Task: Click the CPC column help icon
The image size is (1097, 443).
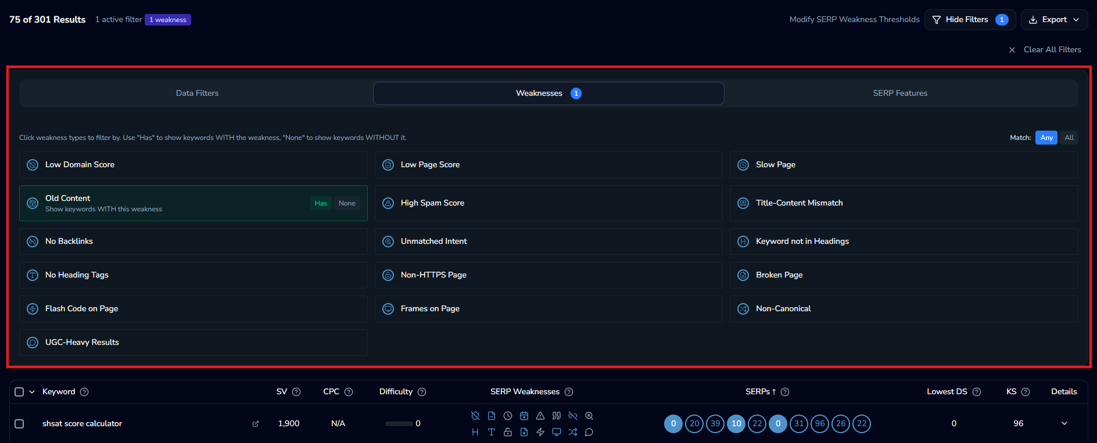Action: click(x=349, y=392)
